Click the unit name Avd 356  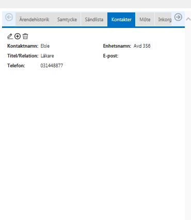pyautogui.click(x=142, y=46)
